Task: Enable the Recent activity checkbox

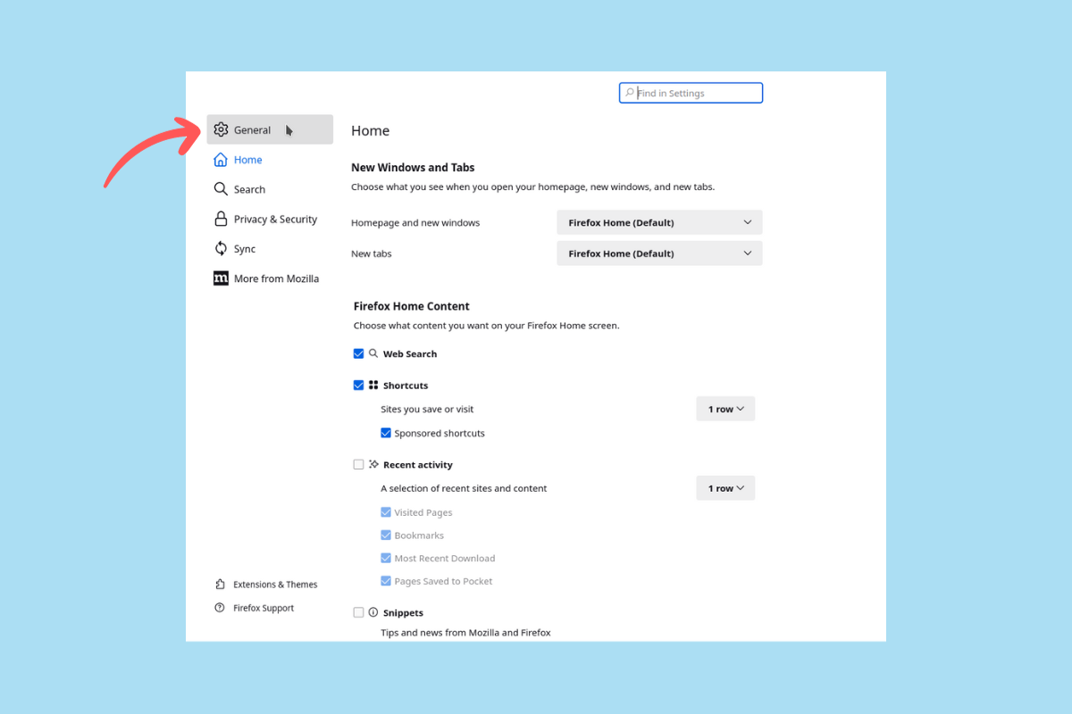Action: pos(358,464)
